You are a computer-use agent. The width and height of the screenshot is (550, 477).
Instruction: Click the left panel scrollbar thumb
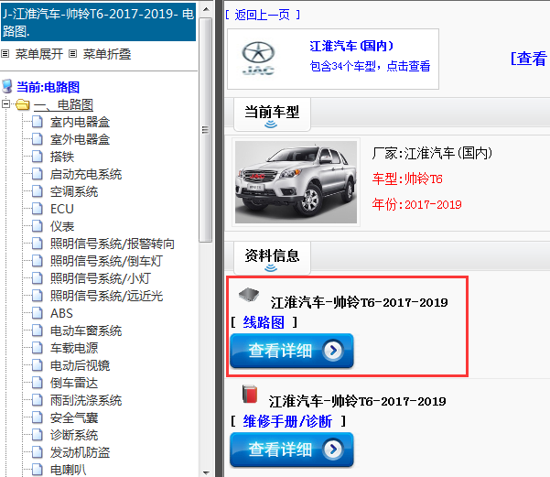206,130
